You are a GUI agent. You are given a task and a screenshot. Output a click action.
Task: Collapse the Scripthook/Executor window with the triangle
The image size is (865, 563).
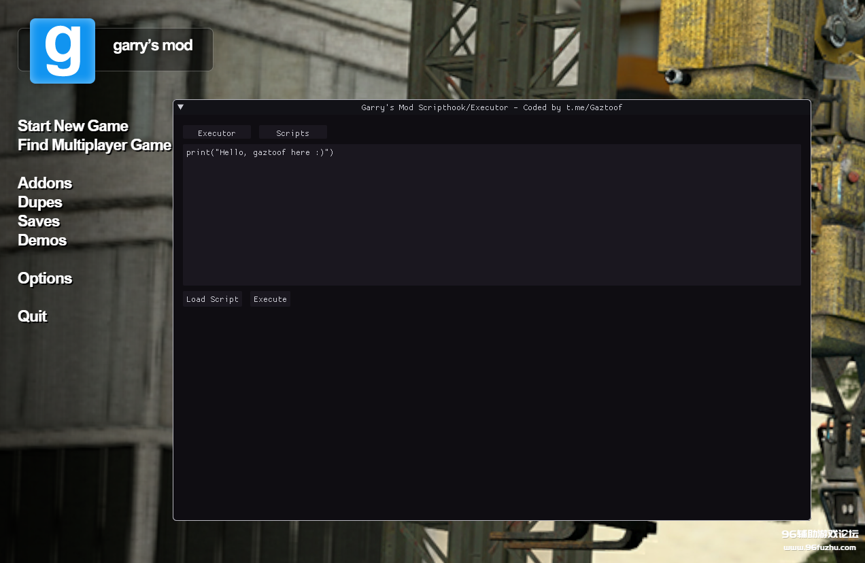(x=180, y=107)
